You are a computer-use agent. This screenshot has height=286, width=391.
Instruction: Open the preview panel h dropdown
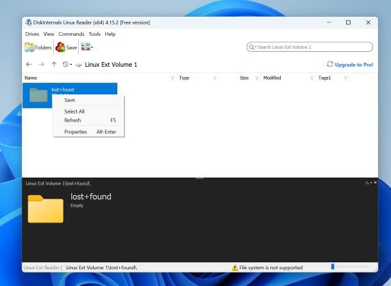(x=369, y=183)
